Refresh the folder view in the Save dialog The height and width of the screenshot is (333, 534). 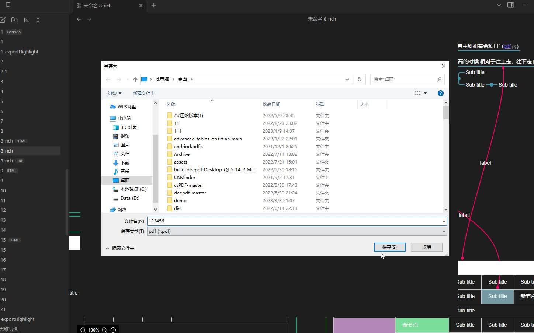pos(359,79)
